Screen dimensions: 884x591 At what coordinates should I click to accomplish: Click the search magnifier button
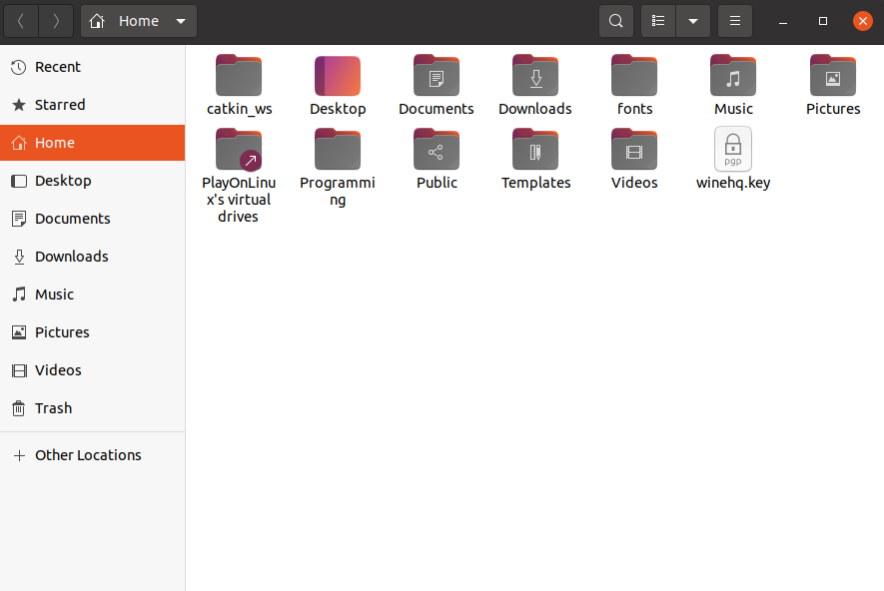point(616,21)
